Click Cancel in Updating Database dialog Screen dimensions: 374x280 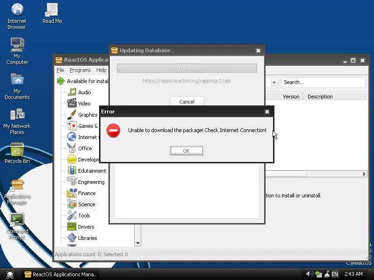[x=187, y=102]
